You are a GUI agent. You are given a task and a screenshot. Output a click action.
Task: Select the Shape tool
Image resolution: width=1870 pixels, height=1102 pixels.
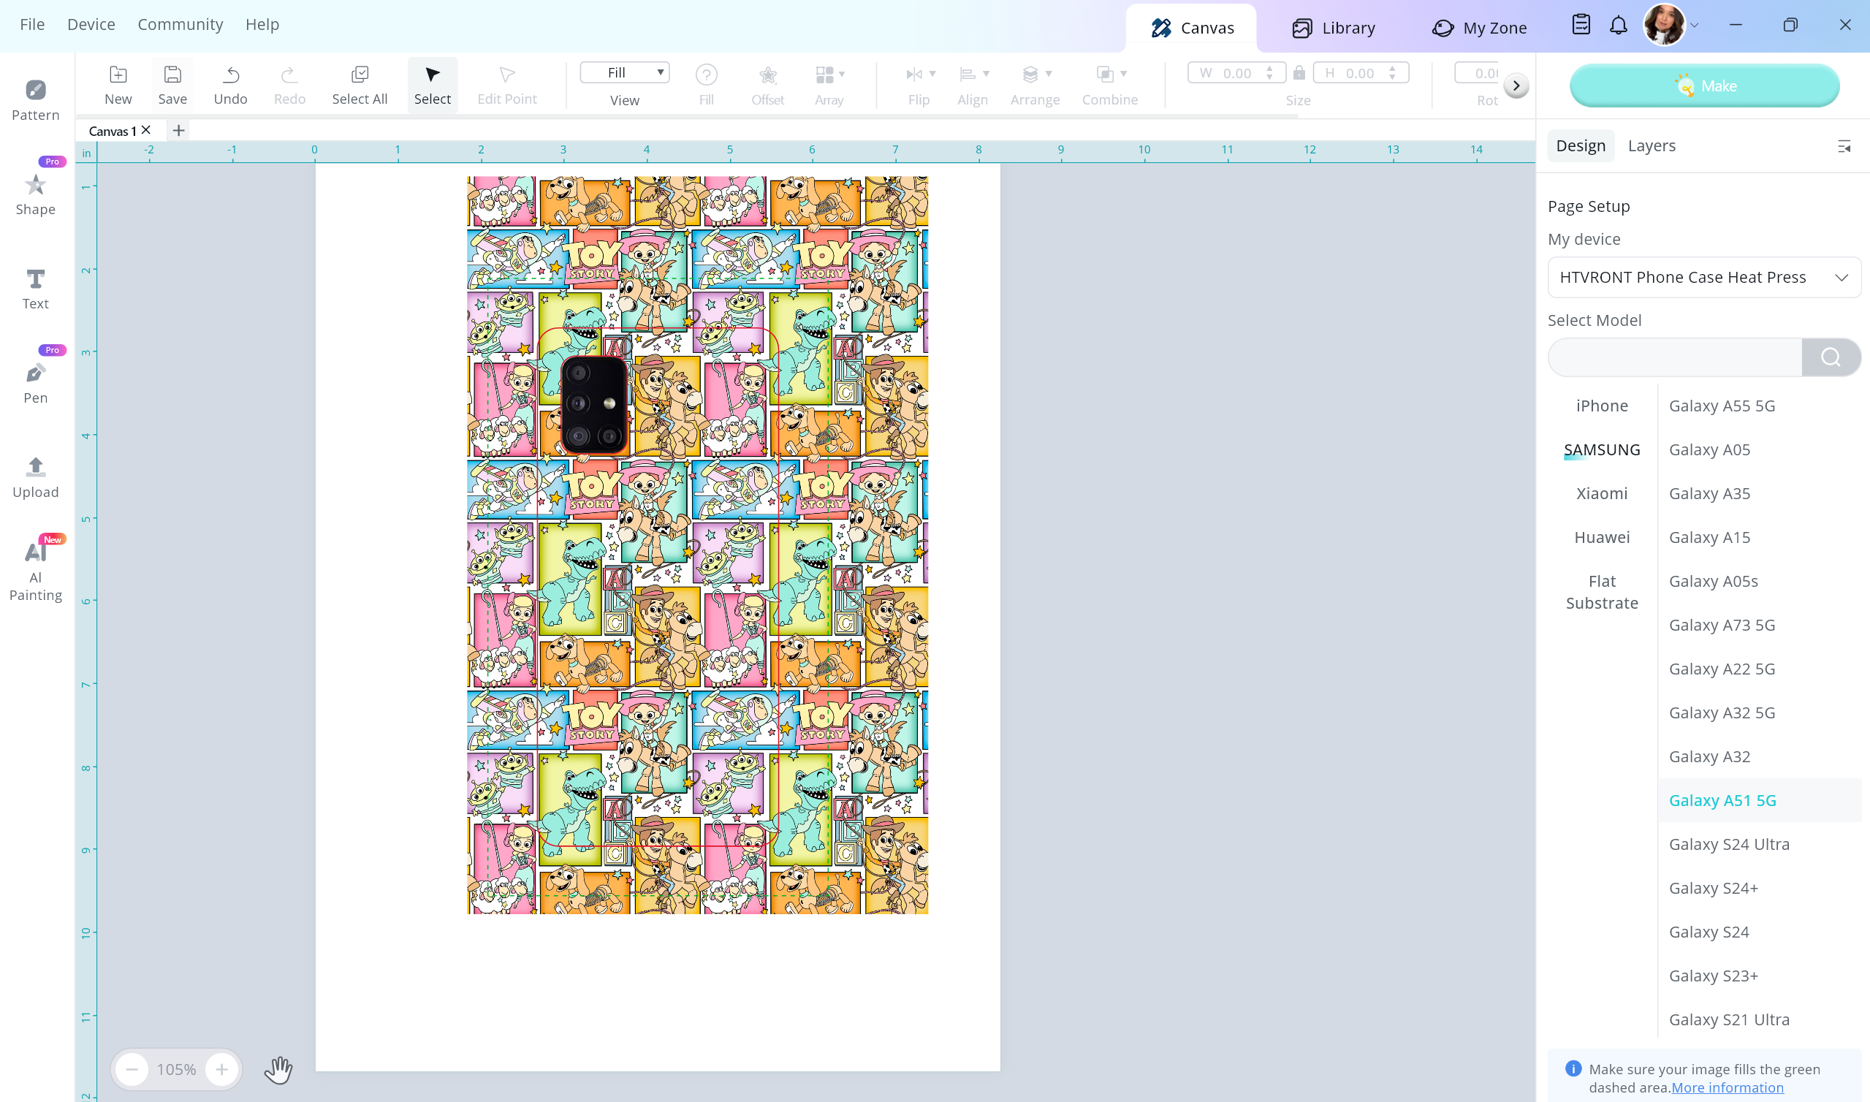tap(35, 194)
